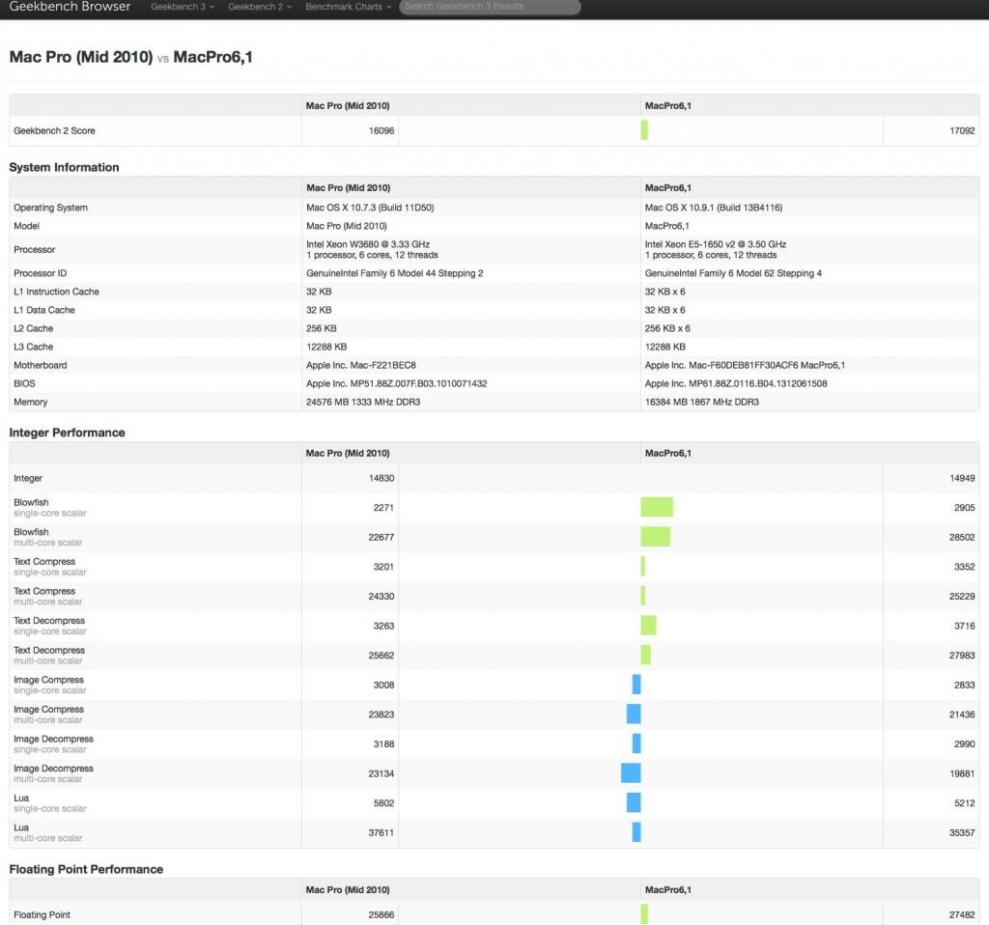
Task: Focus the Search Geekbench 3 Results field
Action: (490, 7)
